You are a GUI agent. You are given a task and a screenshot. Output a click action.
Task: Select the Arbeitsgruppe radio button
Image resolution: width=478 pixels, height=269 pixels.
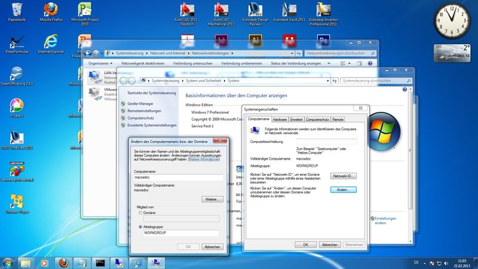140,227
